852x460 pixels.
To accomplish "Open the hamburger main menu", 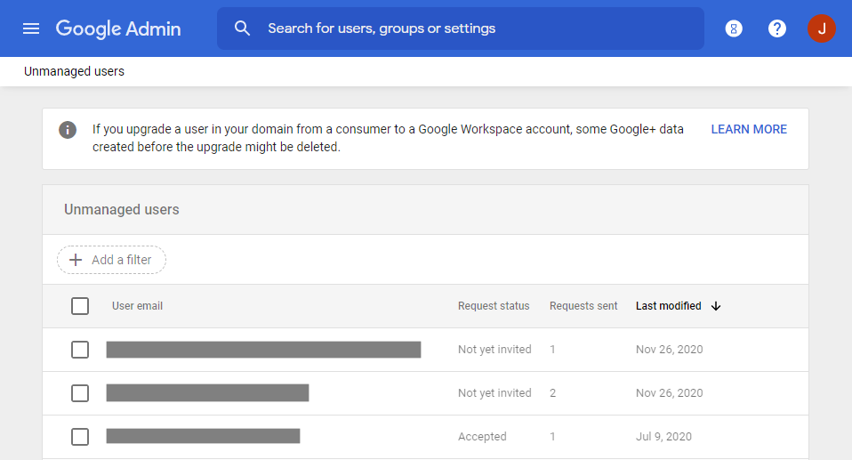I will point(31,28).
